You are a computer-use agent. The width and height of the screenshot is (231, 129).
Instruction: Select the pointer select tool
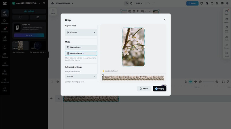(x=126, y=3)
